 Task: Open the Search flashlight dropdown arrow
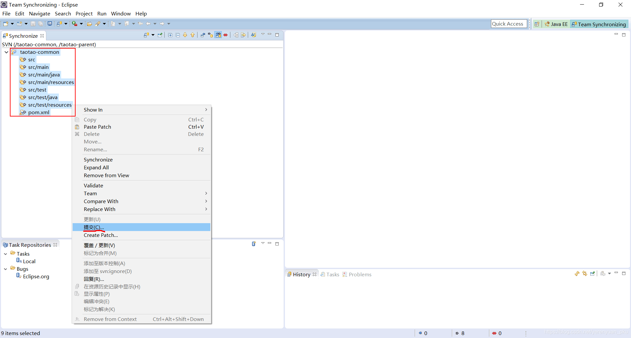[x=104, y=24]
